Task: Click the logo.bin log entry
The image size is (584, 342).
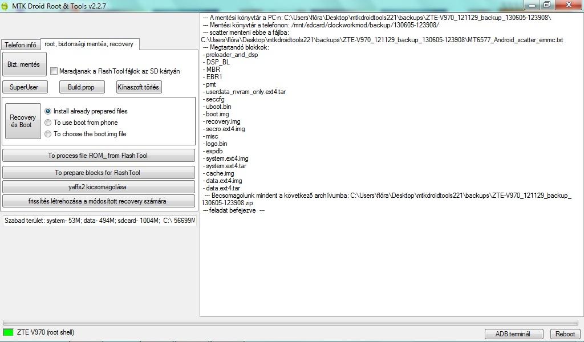Action: [x=215, y=144]
